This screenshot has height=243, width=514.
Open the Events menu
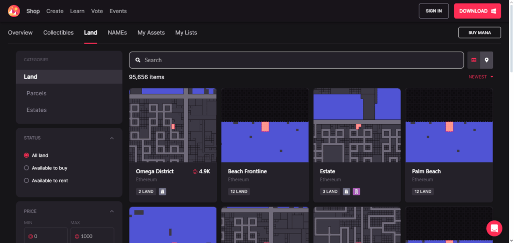118,11
